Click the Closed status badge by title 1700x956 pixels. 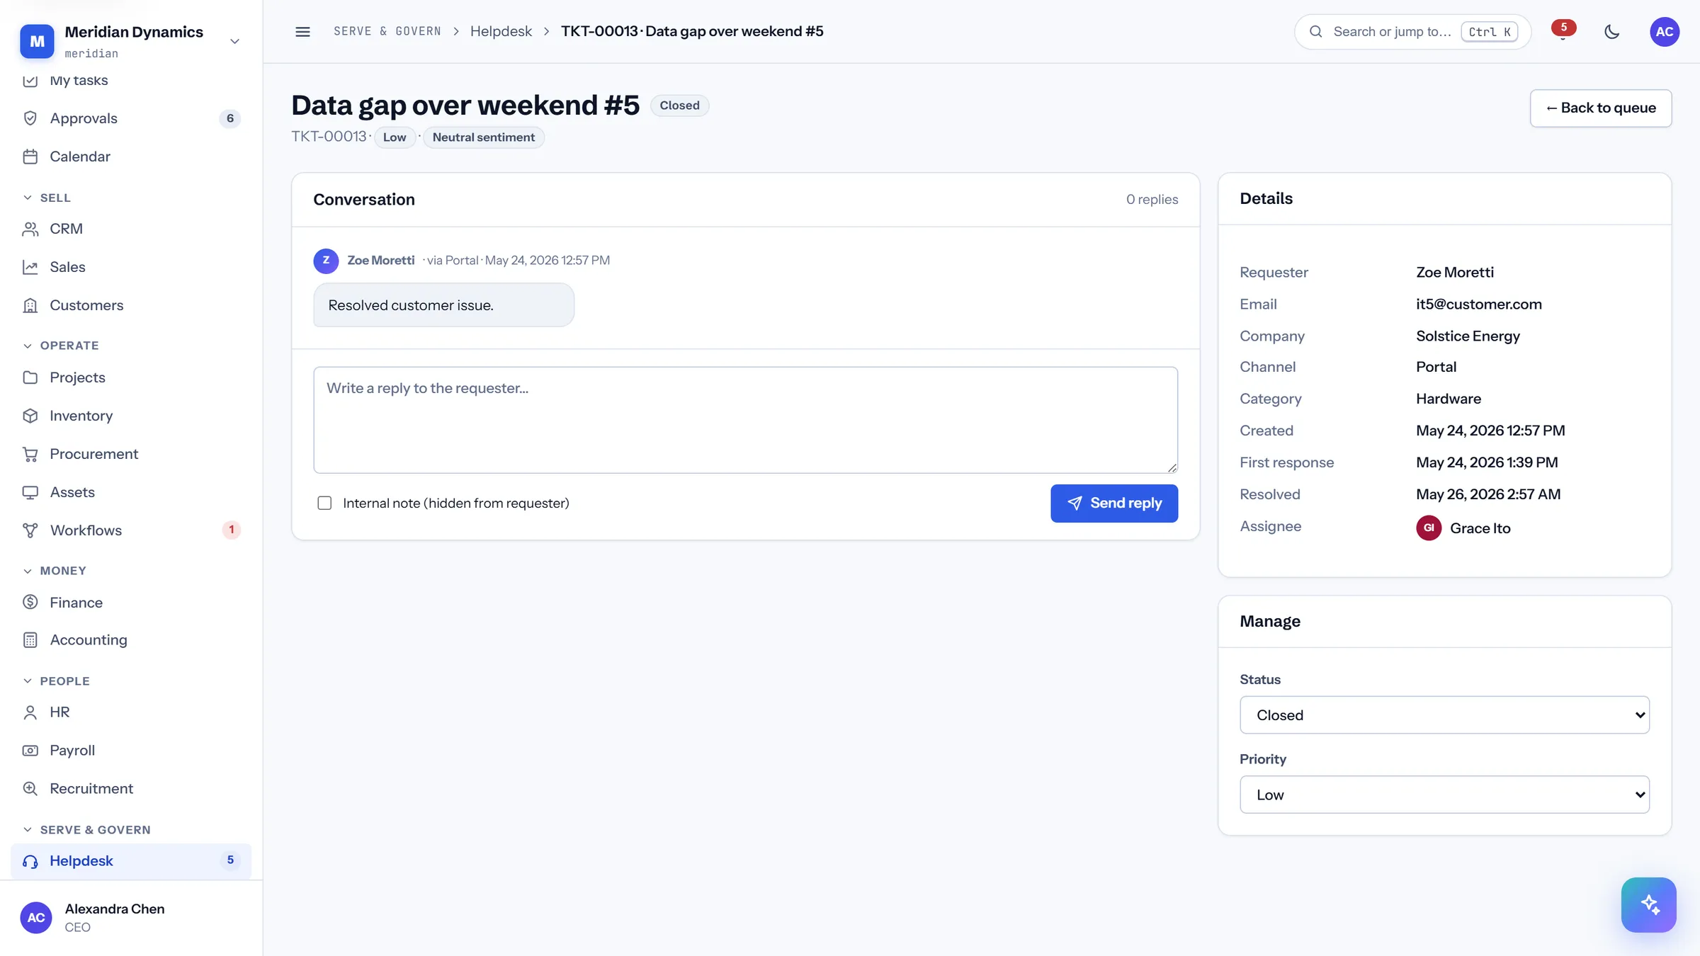(679, 106)
